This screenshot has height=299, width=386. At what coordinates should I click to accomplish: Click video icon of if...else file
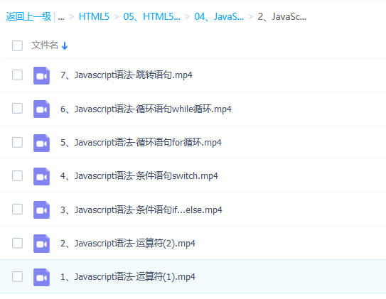click(41, 210)
